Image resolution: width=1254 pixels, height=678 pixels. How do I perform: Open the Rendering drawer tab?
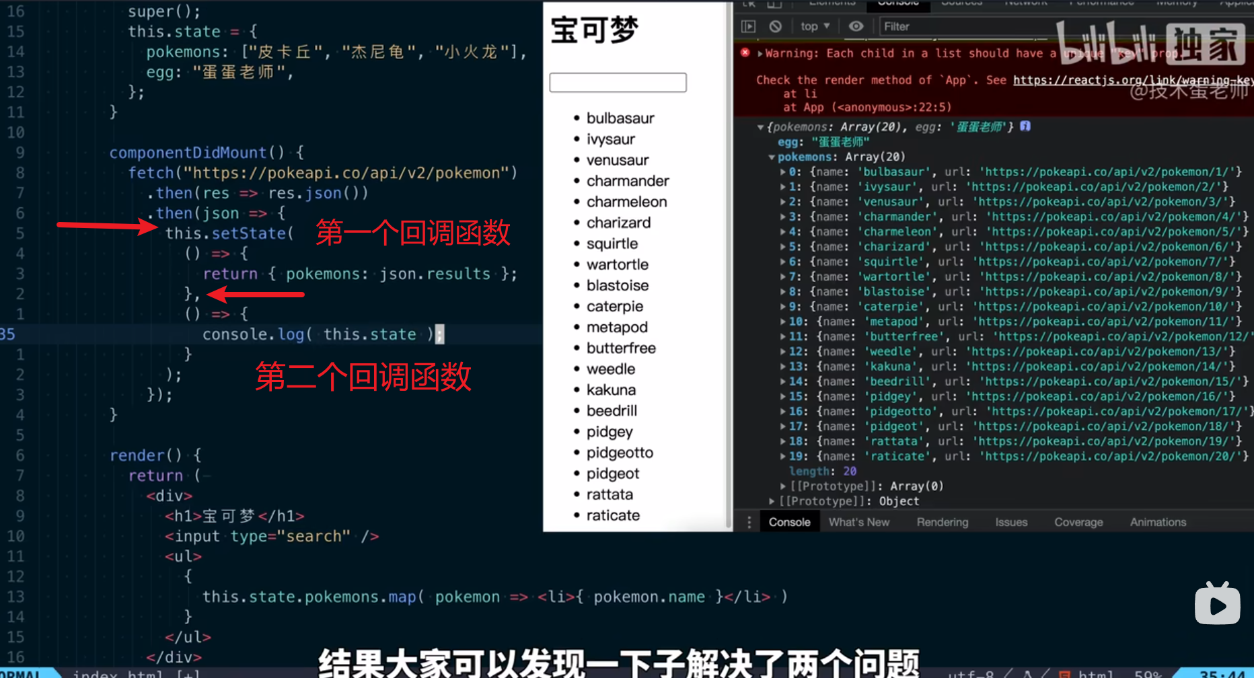(943, 522)
